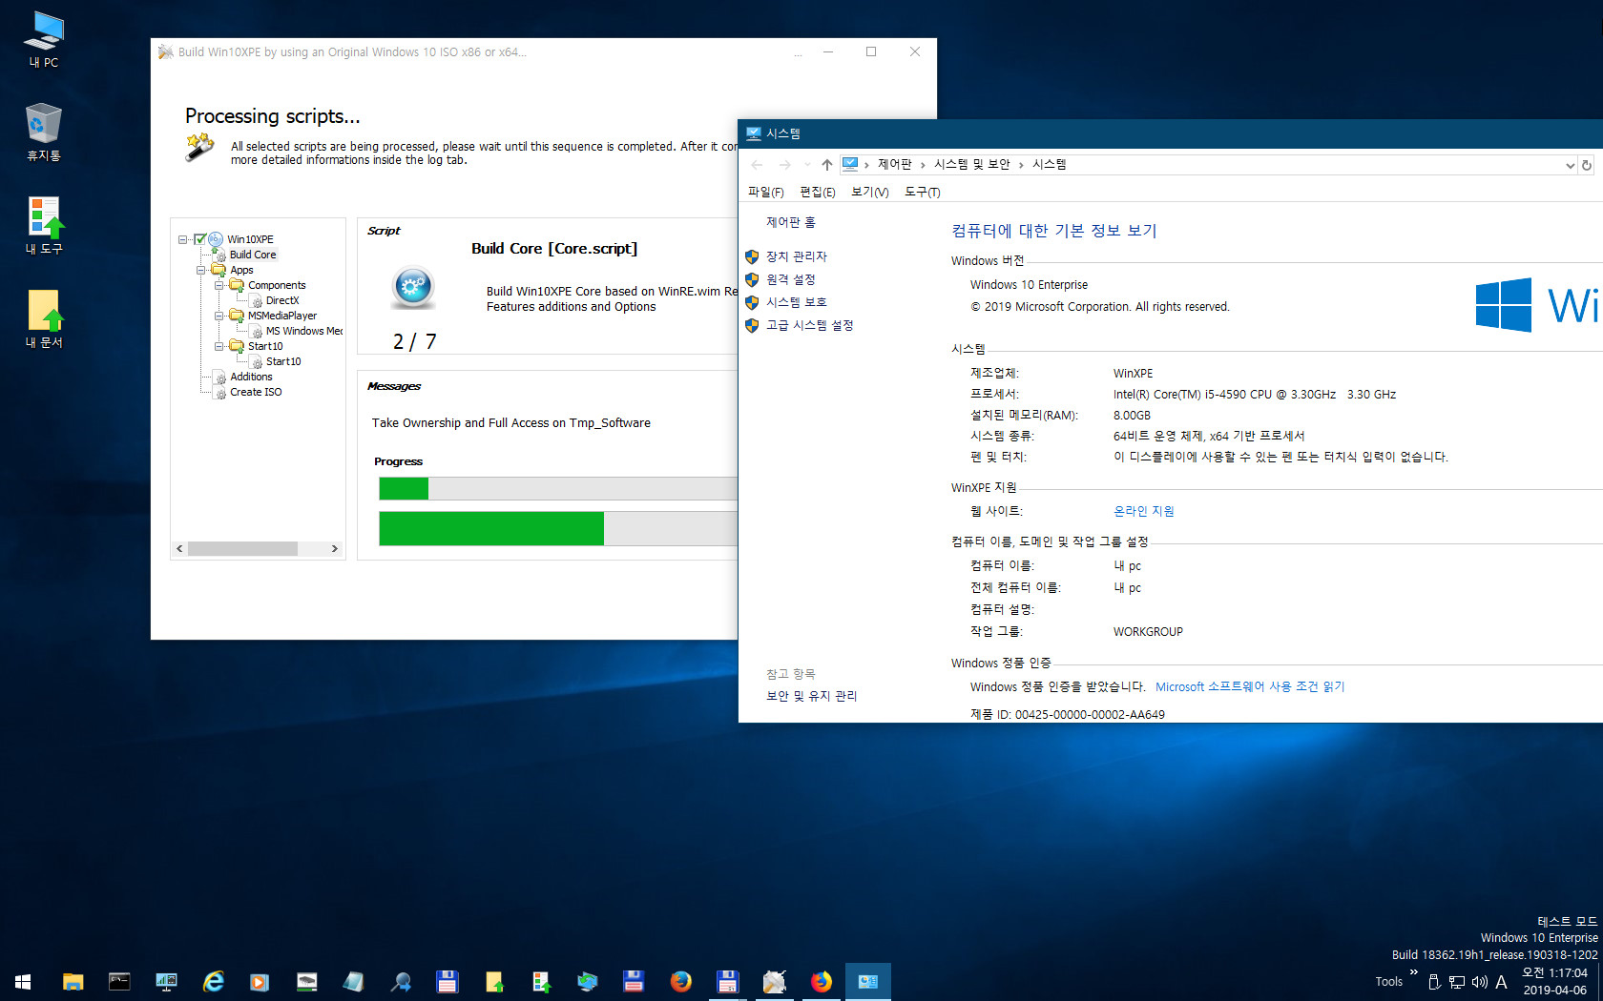Screen dimensions: 1603x1001
Task: Open Internet Explorer from taskbar
Action: [x=213, y=981]
